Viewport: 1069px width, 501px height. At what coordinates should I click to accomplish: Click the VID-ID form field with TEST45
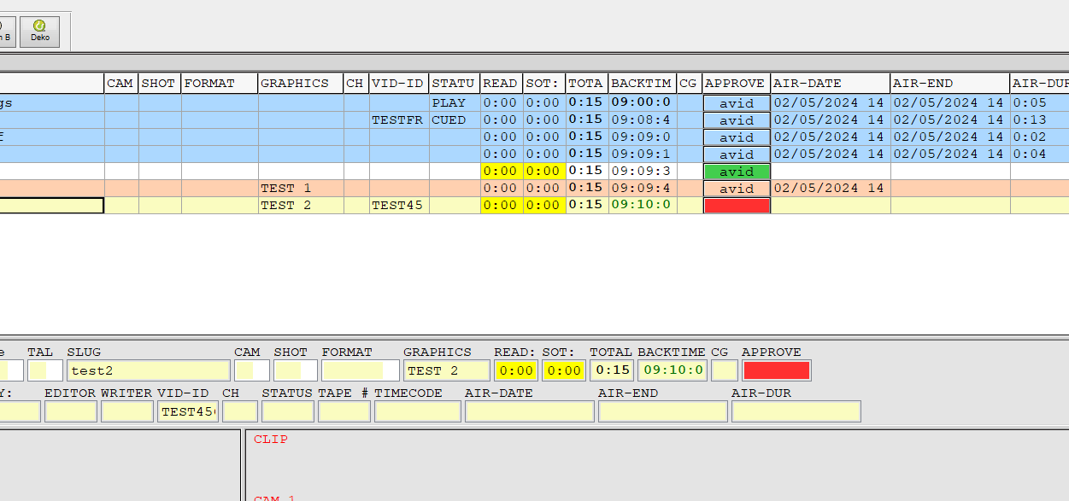[187, 411]
